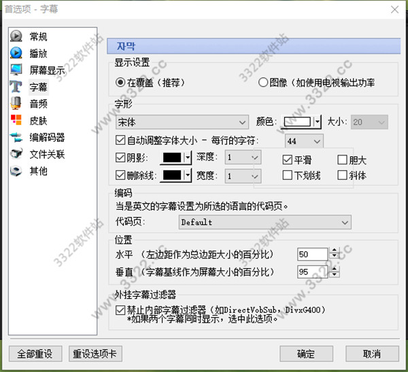Click the 其他 disk icon
Viewport: 408px width, 372px height.
(16, 170)
